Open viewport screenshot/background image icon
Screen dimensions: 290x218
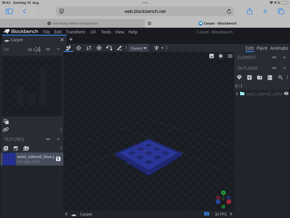pyautogui.click(x=212, y=56)
